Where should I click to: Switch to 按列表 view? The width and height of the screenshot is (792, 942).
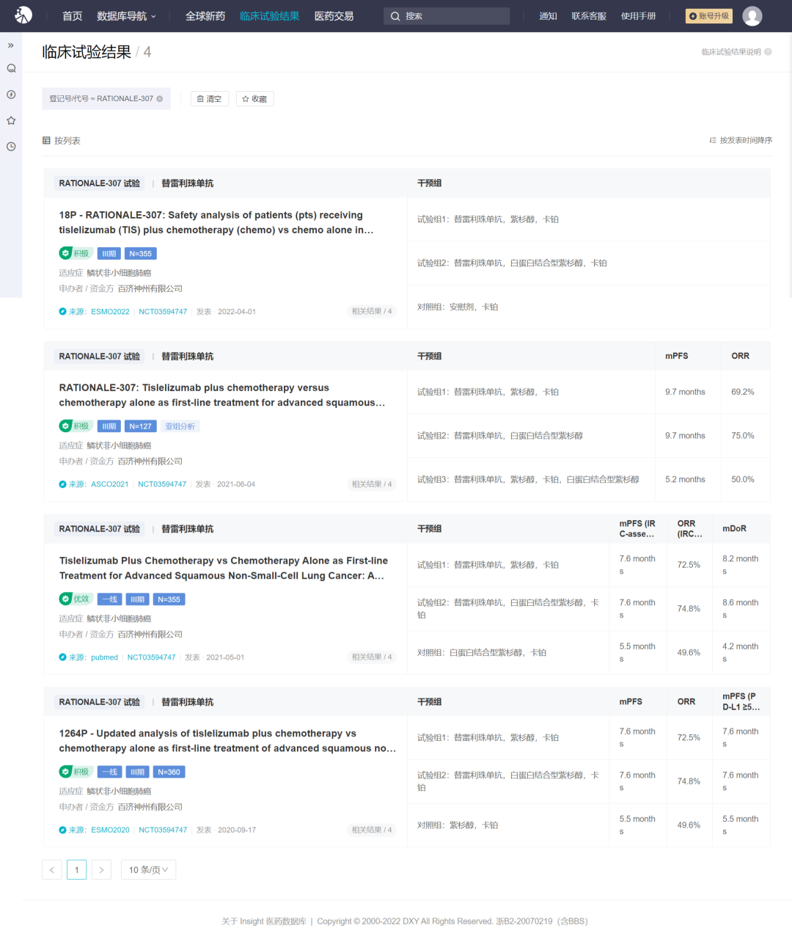(x=62, y=141)
